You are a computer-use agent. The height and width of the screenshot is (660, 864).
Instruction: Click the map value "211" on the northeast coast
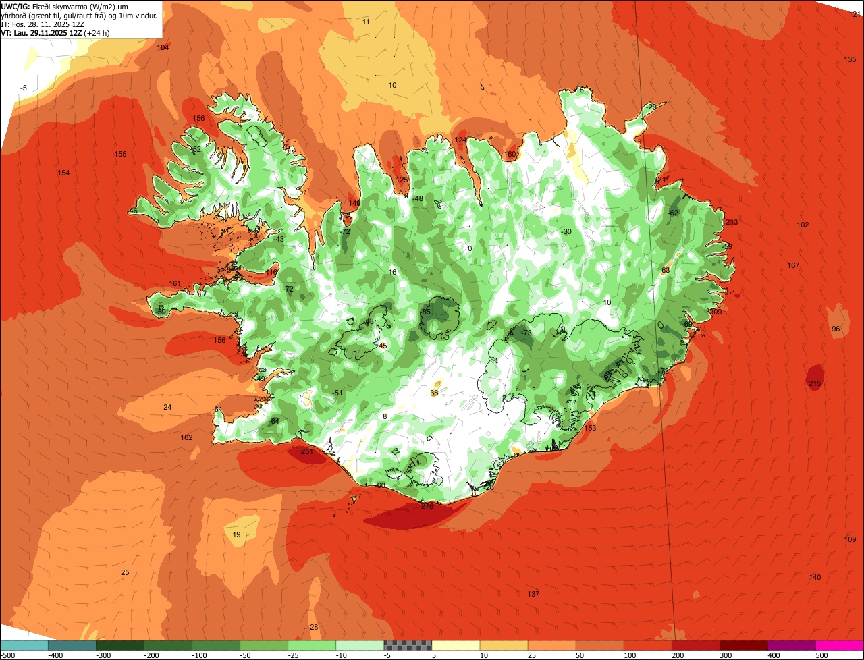point(663,180)
